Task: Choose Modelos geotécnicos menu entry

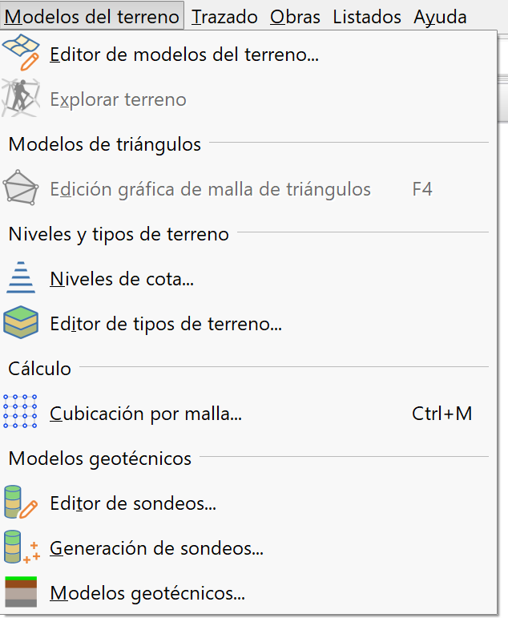Action: [x=147, y=593]
